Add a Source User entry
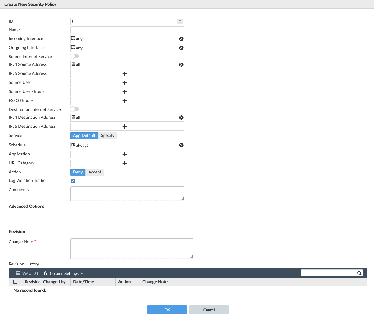The width and height of the screenshot is (374, 316). pos(125,83)
